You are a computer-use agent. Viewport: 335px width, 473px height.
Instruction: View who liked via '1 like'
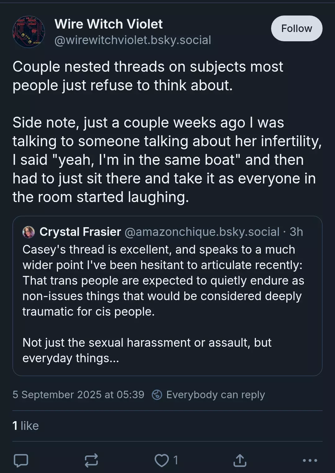[26, 426]
